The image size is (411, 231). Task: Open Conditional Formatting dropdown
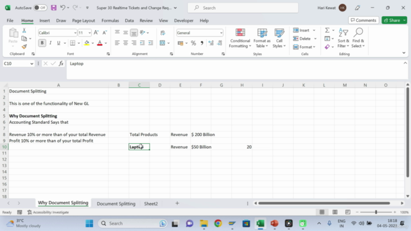240,38
